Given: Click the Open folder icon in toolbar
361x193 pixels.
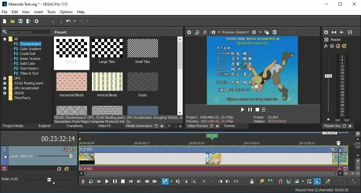Looking at the screenshot, I should [13, 21].
